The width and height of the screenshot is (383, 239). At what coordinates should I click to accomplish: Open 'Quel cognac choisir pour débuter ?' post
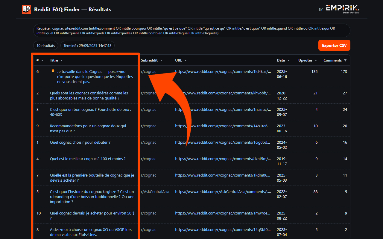[80, 143]
